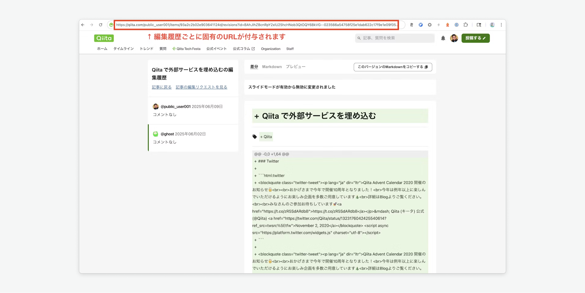Open the browser profile avatar
This screenshot has height=293, width=585.
tap(492, 25)
